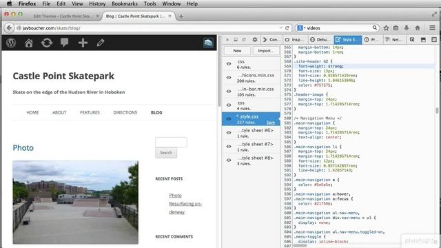Click the FEATURES navigation link
Image resolution: width=441 pixels, height=248 pixels.
coord(90,112)
